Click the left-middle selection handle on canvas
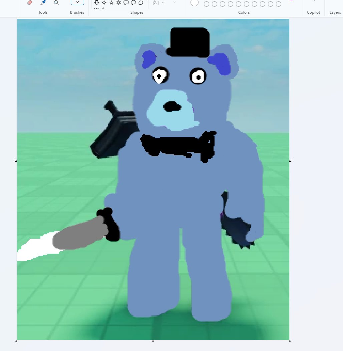Screen dimensions: 343x351 click(x=16, y=161)
